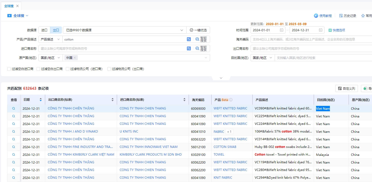The height and width of the screenshot is (182, 372).
Task: View details icon for 60063220 row
Action: (14, 139)
